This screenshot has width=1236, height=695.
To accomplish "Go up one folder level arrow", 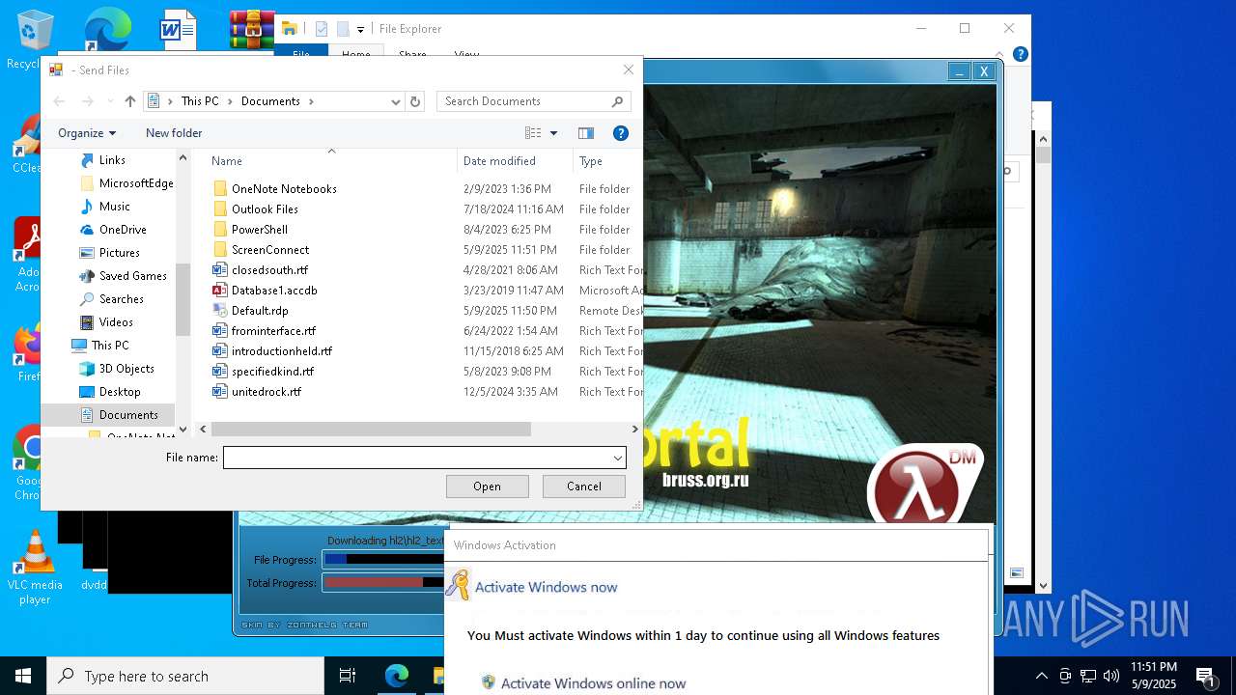I will (130, 101).
